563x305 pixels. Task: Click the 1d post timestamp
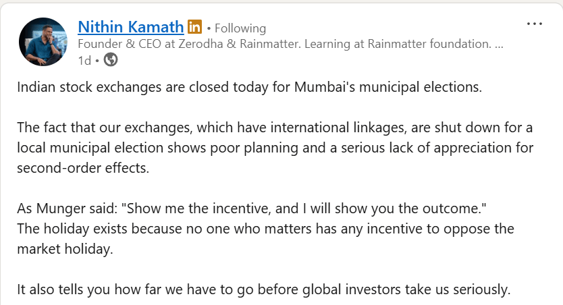point(84,60)
